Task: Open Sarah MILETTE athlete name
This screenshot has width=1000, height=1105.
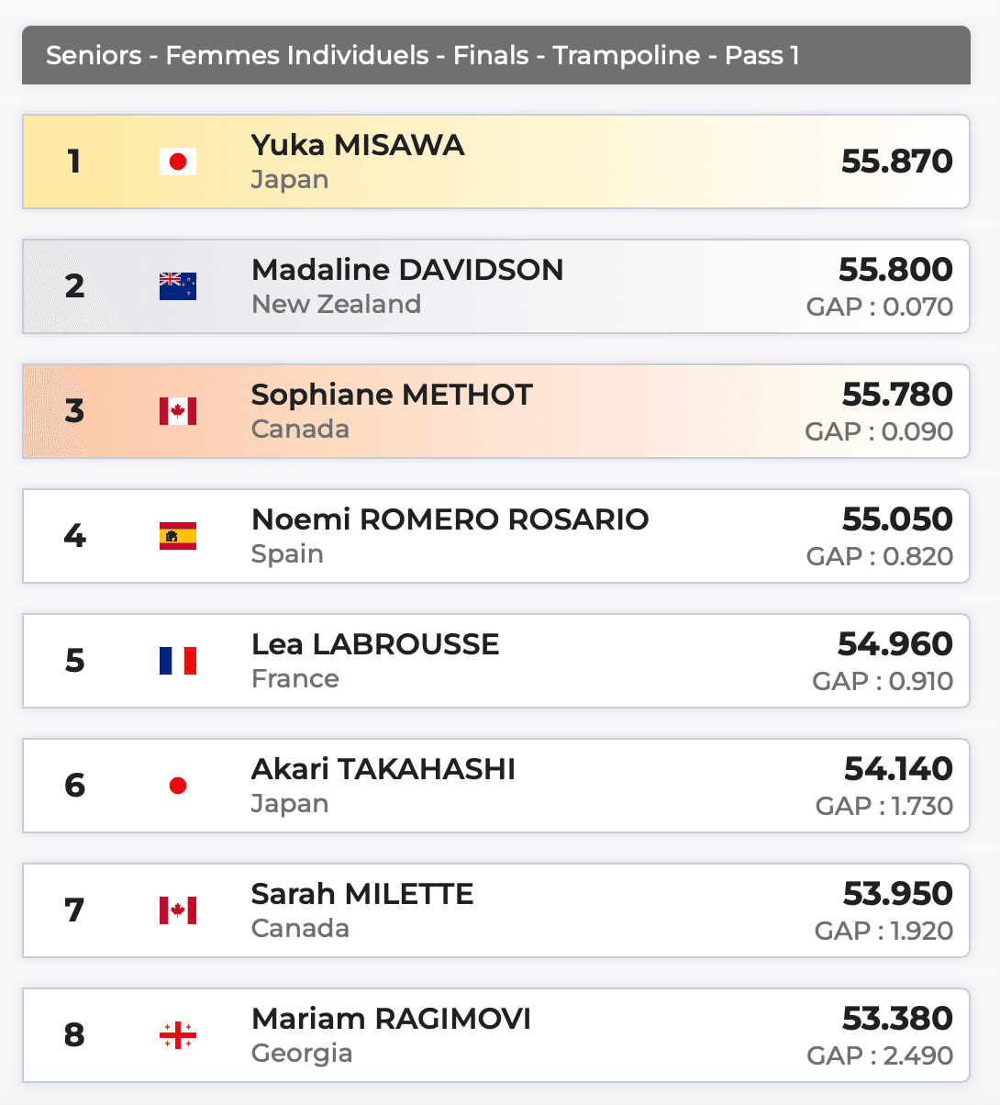Action: coord(362,894)
